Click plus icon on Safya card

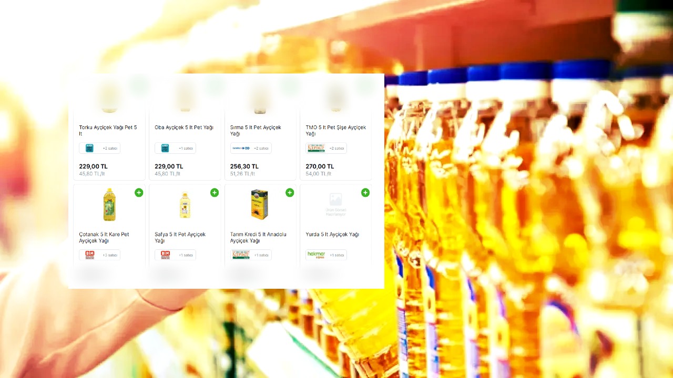pos(215,193)
